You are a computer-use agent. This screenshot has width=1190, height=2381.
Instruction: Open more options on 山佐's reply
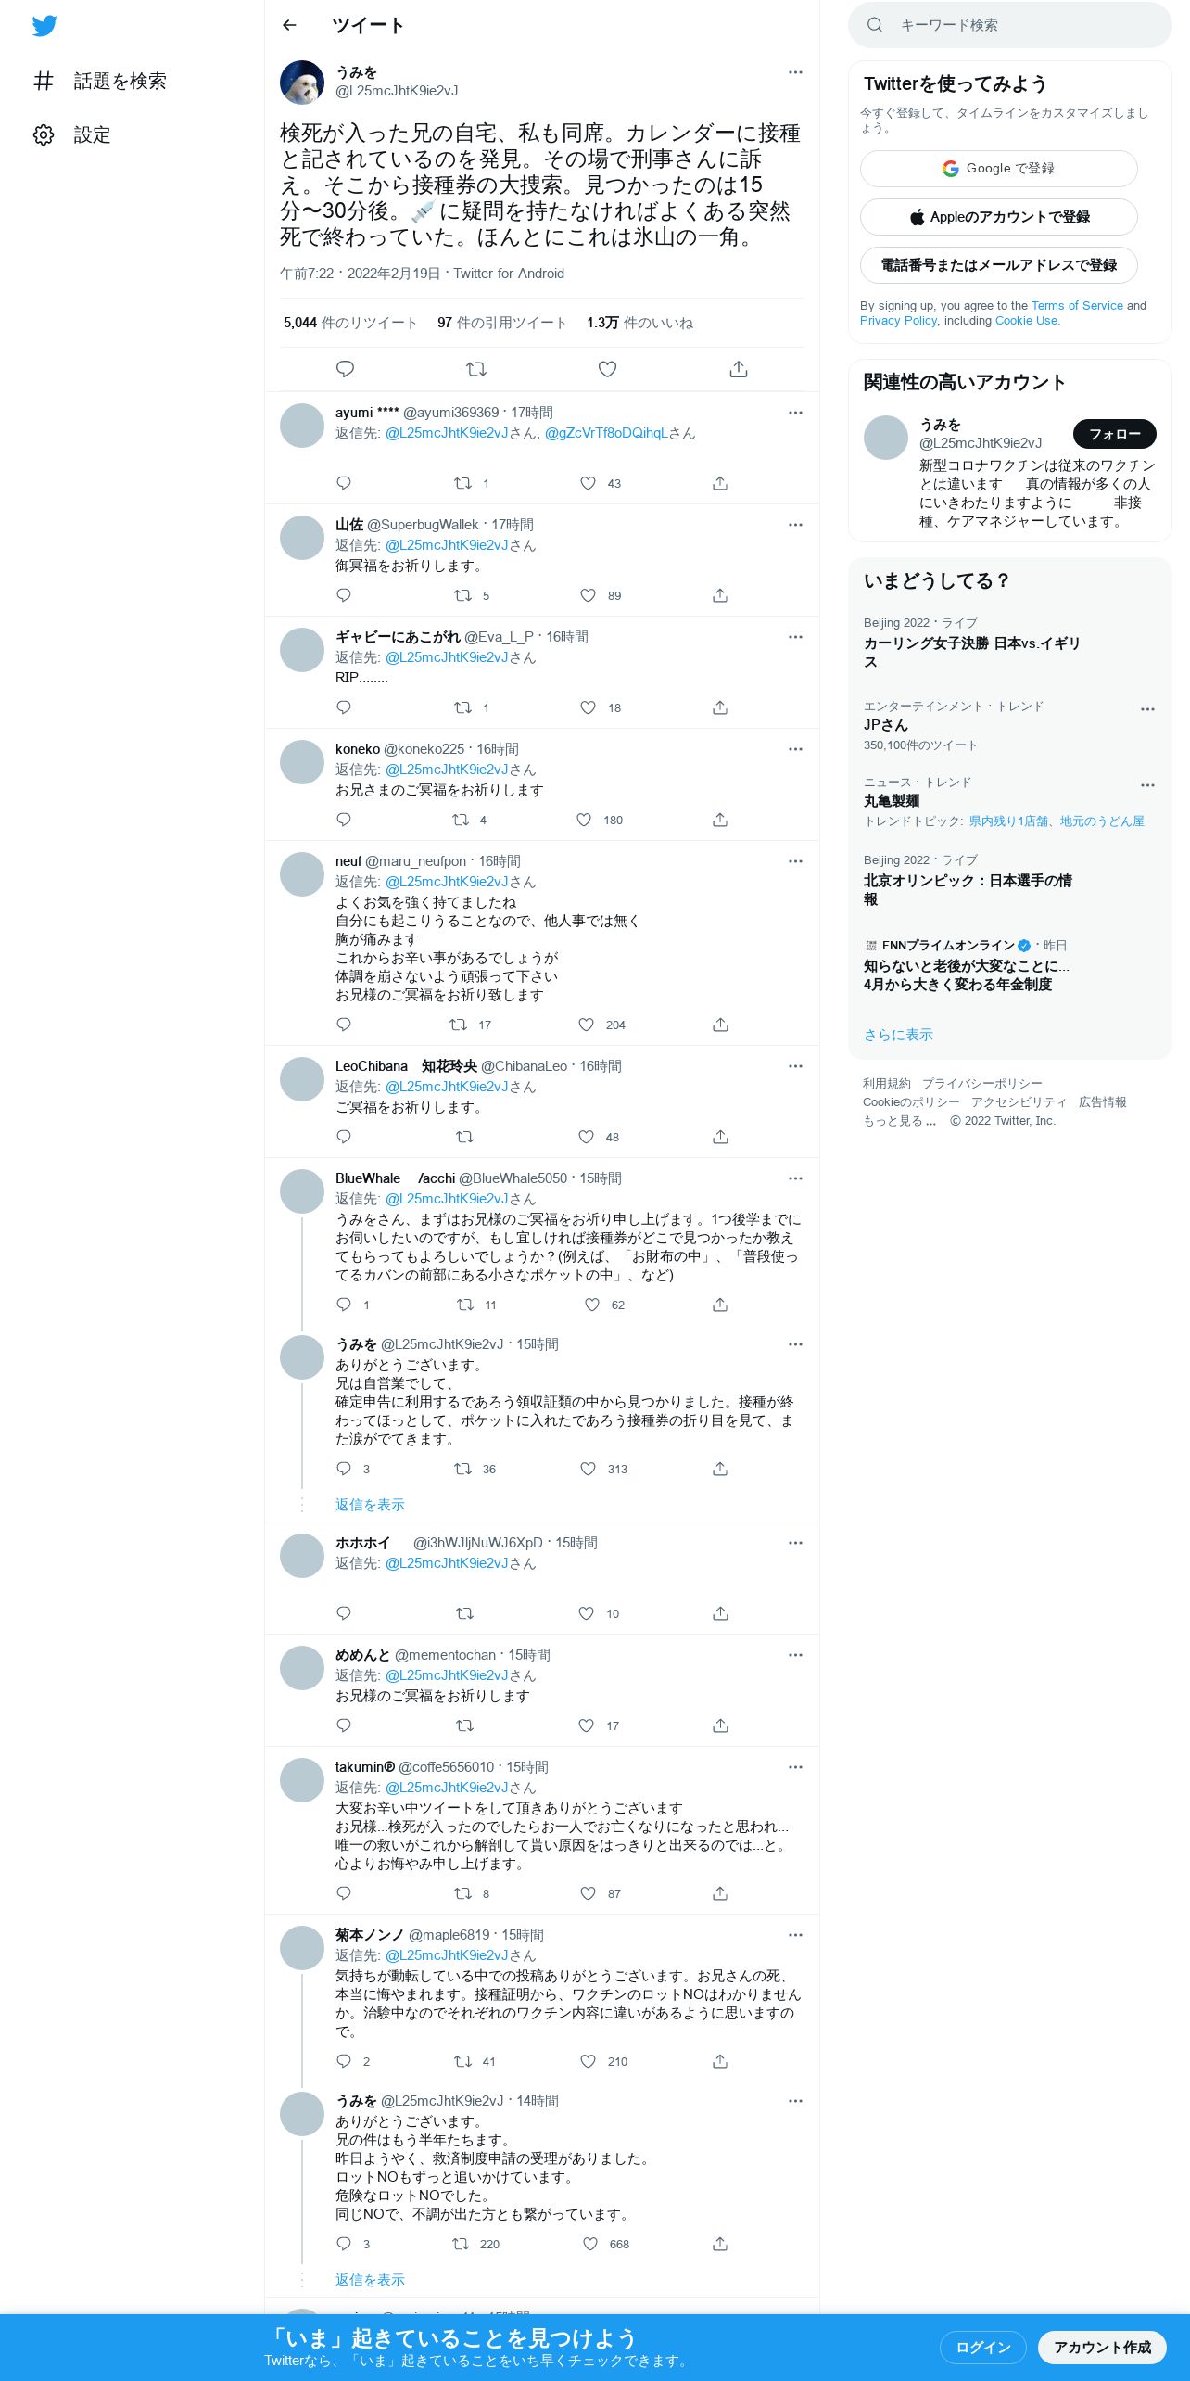point(795,525)
